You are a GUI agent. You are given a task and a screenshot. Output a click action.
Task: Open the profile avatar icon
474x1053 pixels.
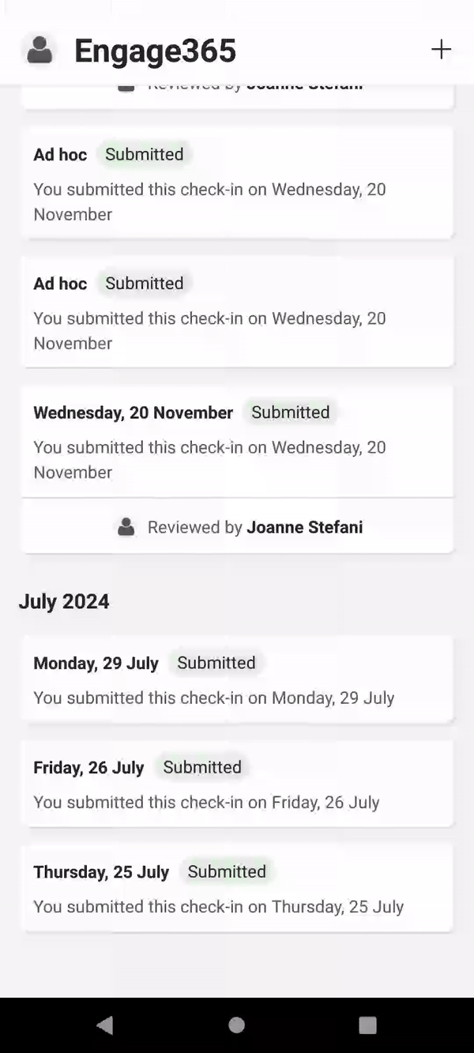tap(39, 51)
